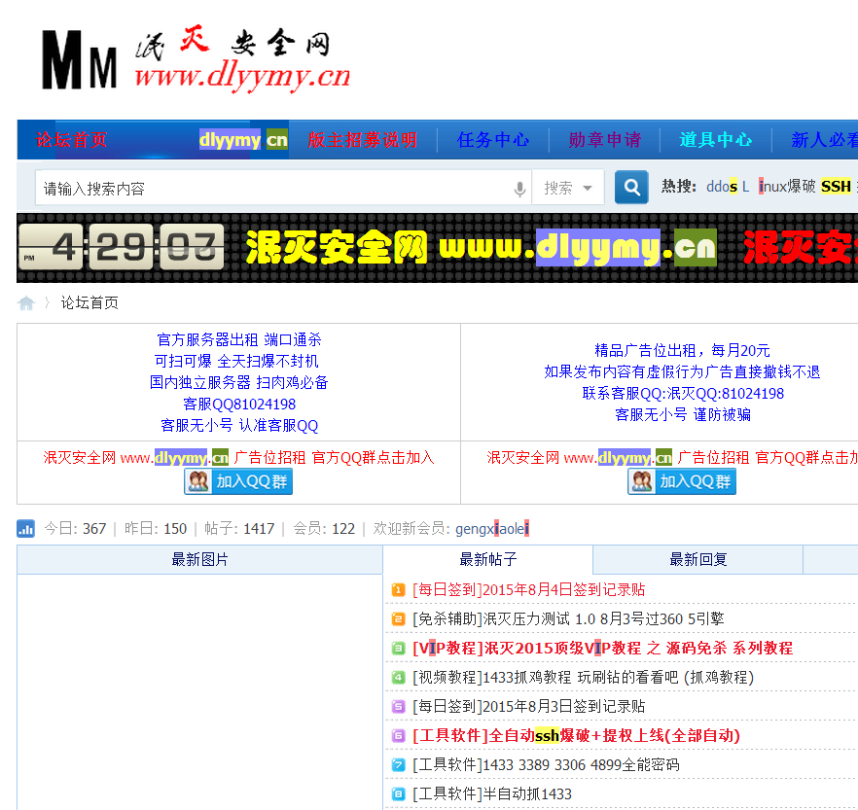
Task: Open 勋章申请 in the navigation bar
Action: pyautogui.click(x=605, y=140)
